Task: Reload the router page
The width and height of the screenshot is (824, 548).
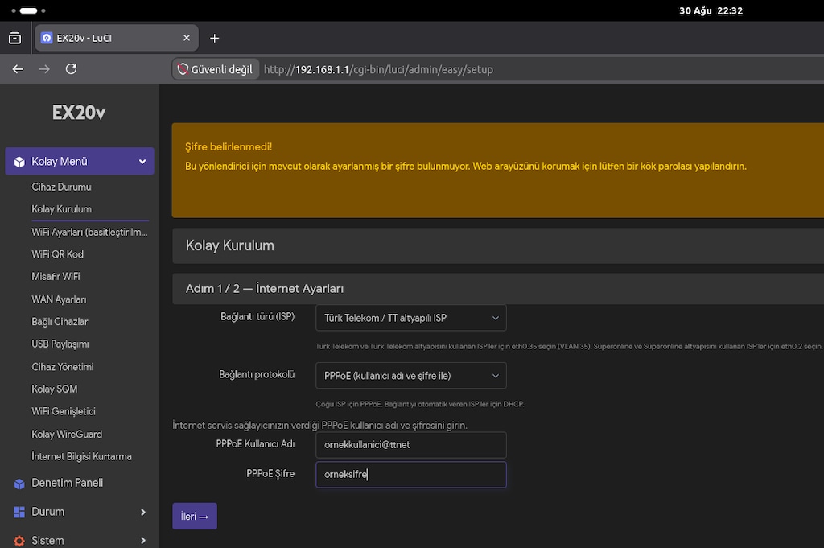Action: click(x=72, y=69)
